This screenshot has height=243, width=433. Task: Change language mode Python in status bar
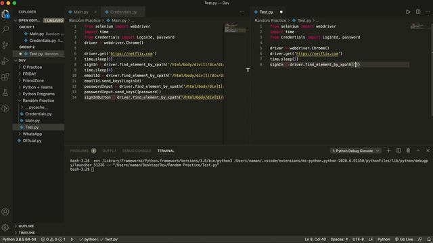[384, 240]
